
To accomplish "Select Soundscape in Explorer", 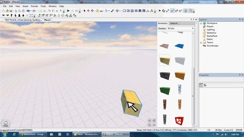I will 212,46.
